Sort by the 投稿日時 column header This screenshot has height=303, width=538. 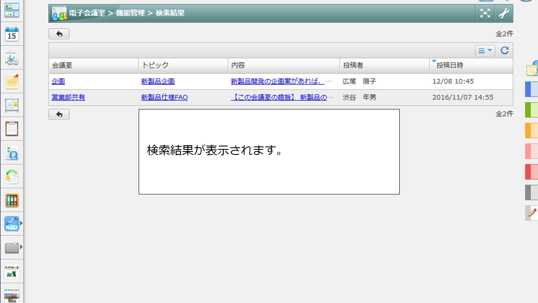471,66
